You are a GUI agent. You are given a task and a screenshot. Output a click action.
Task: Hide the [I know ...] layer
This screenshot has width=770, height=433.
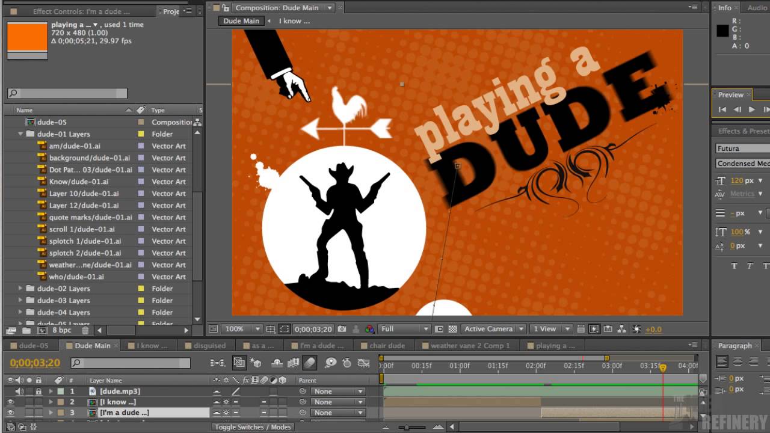coord(10,402)
